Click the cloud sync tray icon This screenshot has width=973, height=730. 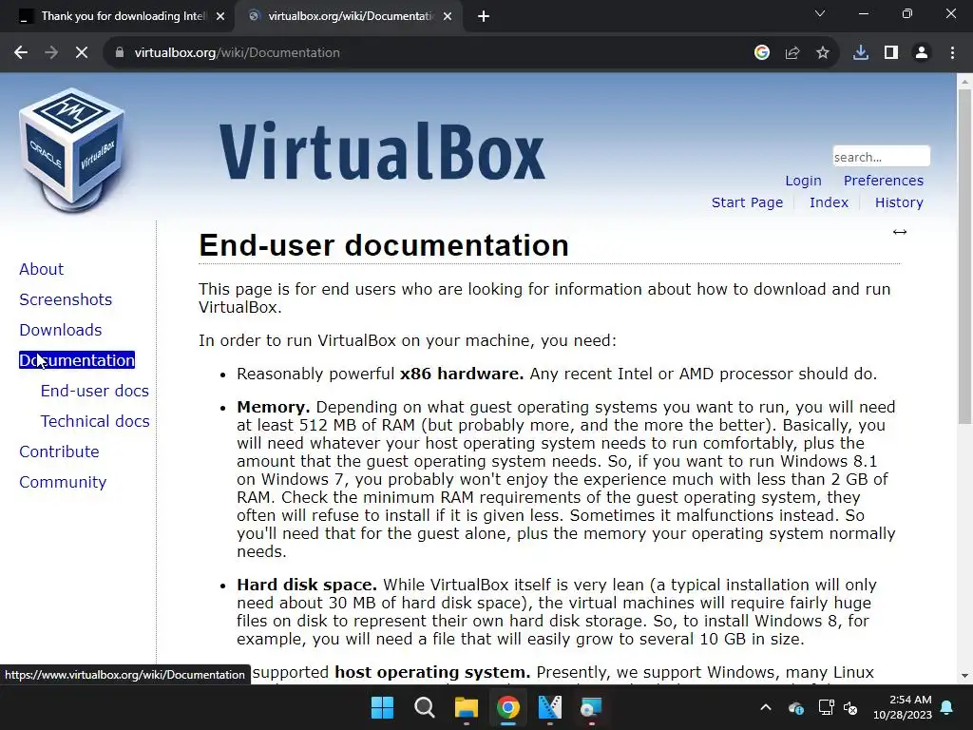coord(796,707)
